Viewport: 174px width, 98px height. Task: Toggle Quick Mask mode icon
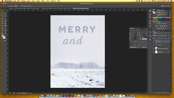click(2, 41)
